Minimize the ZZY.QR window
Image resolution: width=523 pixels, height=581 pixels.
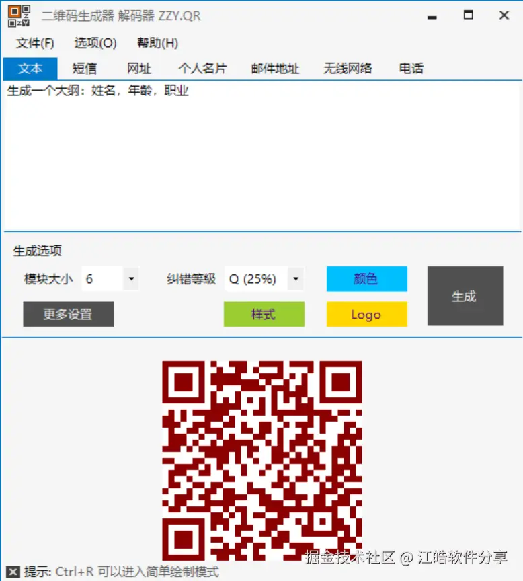(432, 16)
